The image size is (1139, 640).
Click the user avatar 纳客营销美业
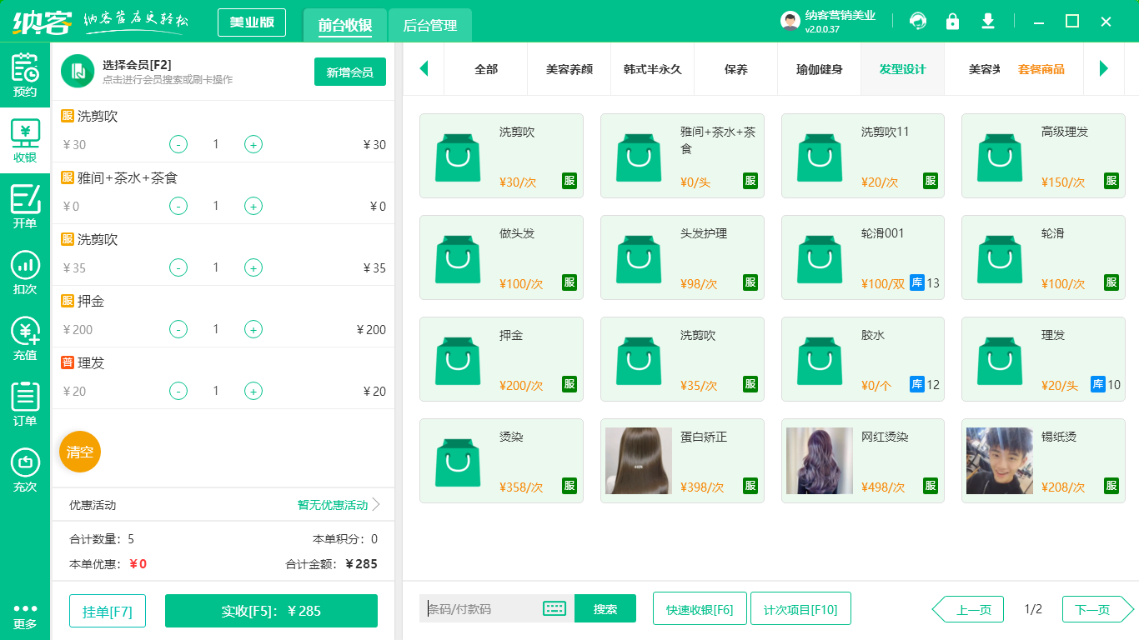click(x=790, y=21)
